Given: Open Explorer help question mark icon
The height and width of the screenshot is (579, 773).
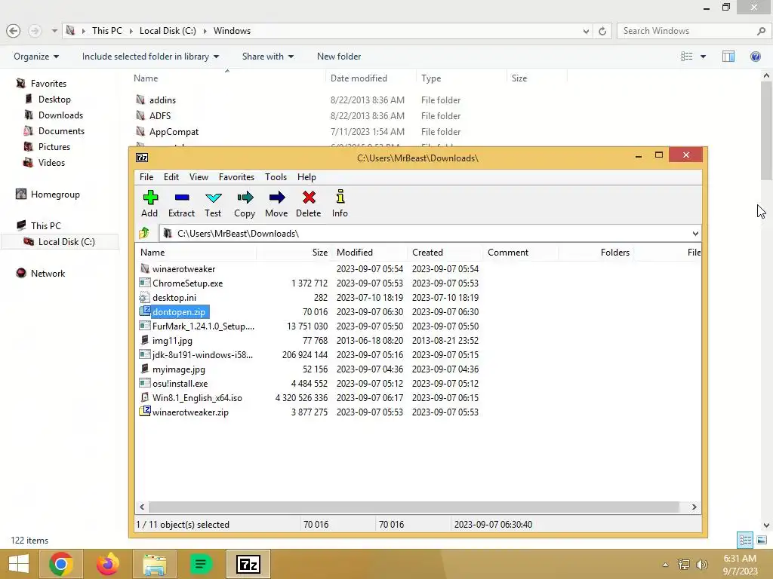Looking at the screenshot, I should pos(755,57).
